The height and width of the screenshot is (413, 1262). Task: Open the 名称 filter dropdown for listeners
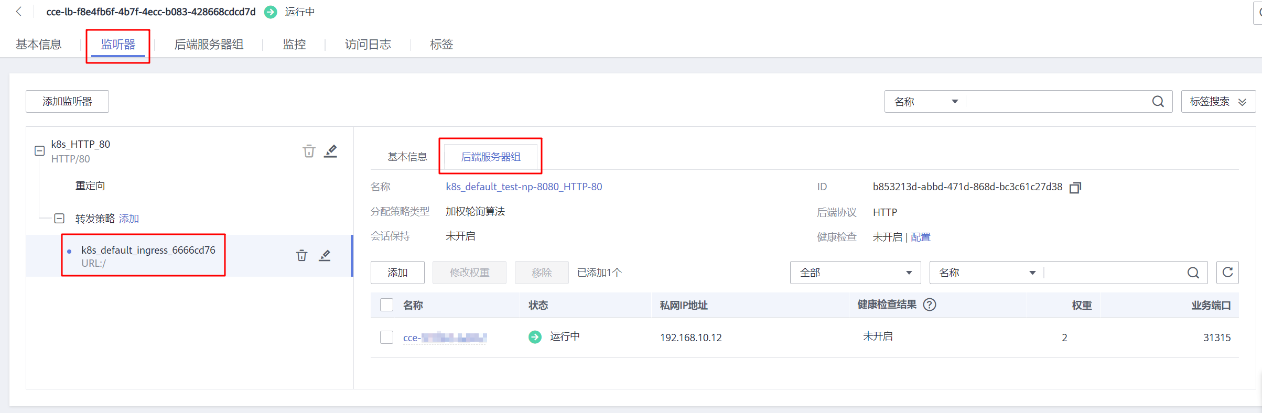coord(925,102)
